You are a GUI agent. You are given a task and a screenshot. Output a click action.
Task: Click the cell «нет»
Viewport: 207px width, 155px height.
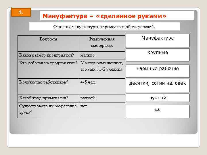pos(102,110)
